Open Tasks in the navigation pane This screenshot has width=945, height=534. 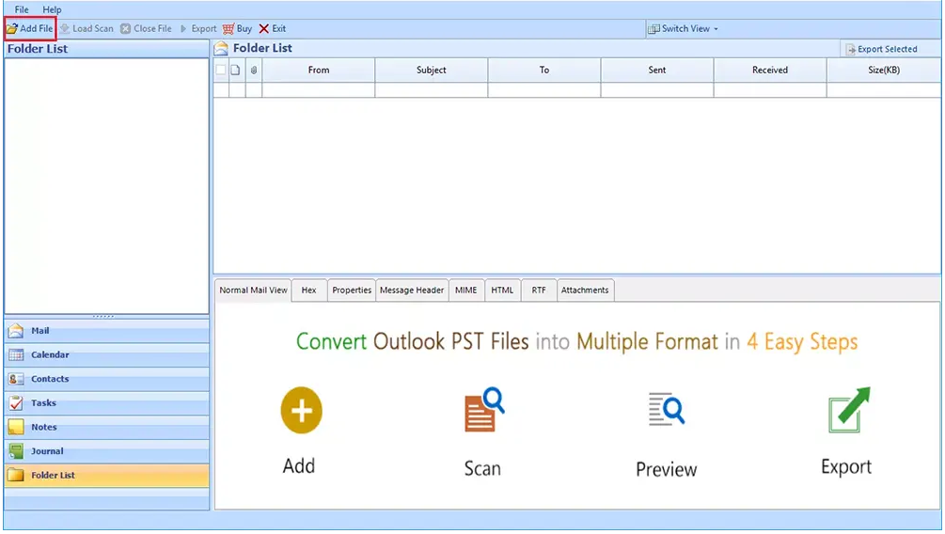[x=106, y=403]
